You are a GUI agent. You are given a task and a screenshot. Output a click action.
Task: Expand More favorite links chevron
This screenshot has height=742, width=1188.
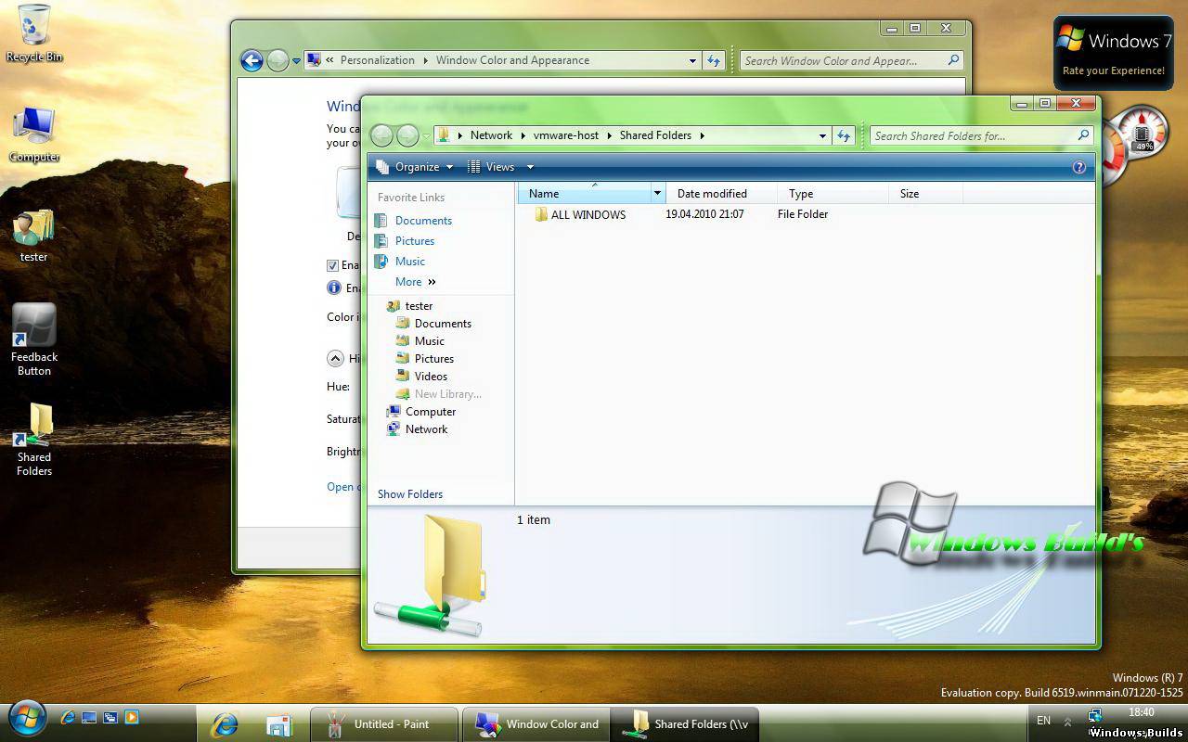(x=432, y=282)
